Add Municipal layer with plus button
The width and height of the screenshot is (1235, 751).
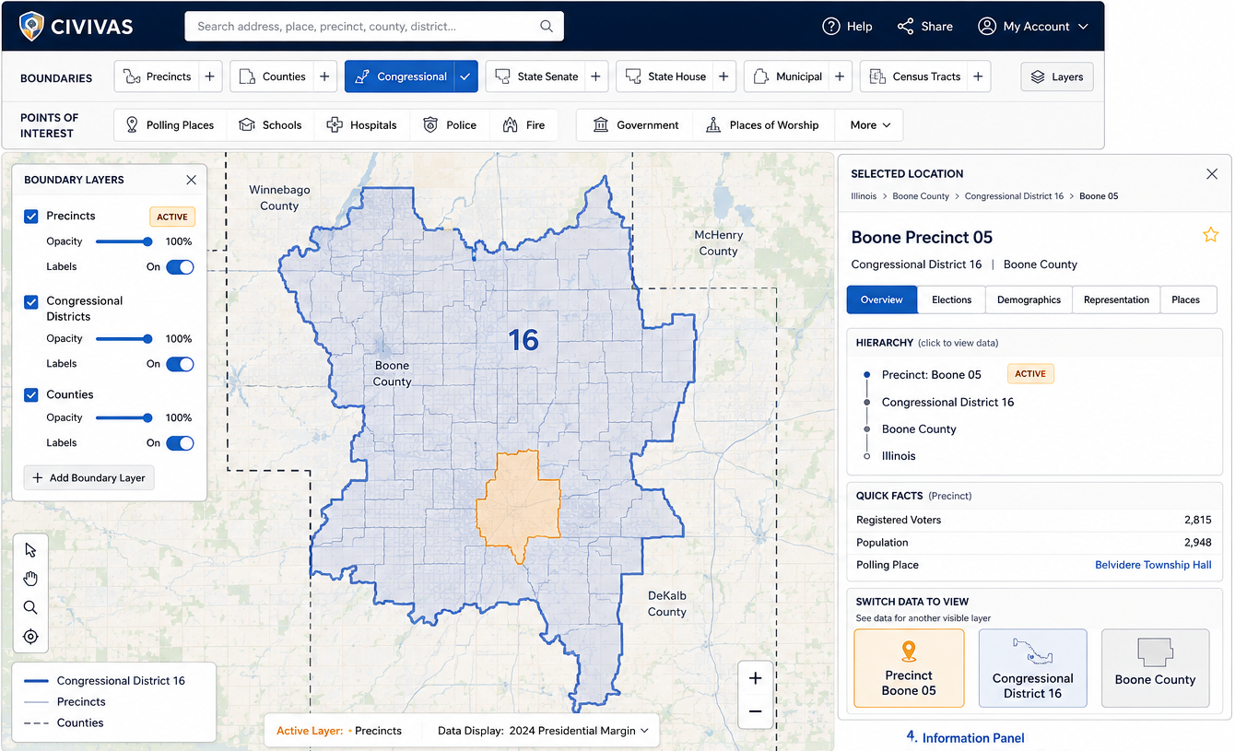click(840, 77)
